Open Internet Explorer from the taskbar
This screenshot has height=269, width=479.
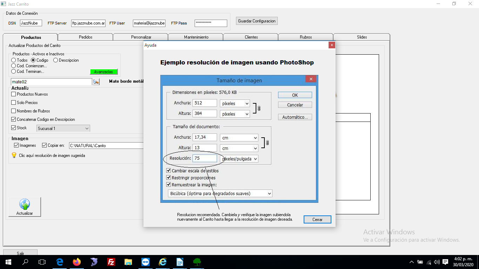pos(163,262)
